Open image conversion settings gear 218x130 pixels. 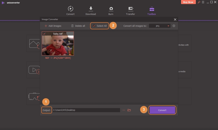pos(174,26)
